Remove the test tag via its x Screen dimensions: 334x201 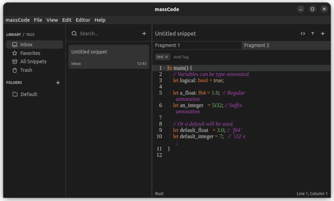click(x=167, y=57)
